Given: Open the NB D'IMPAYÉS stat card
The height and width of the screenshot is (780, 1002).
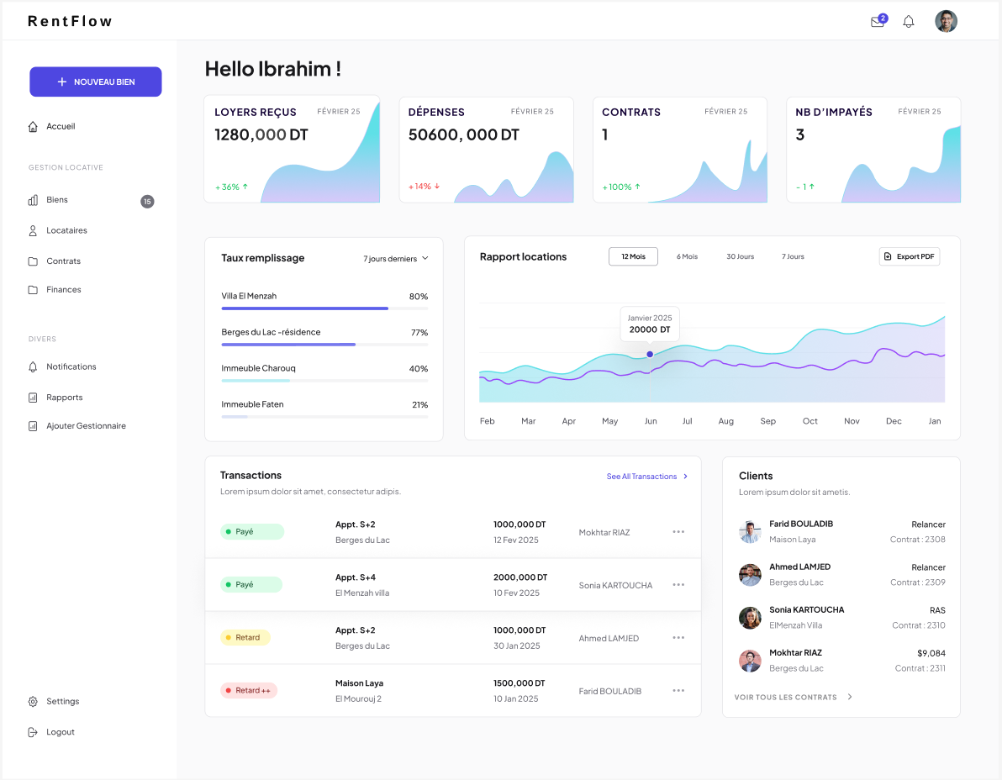Looking at the screenshot, I should (873, 150).
